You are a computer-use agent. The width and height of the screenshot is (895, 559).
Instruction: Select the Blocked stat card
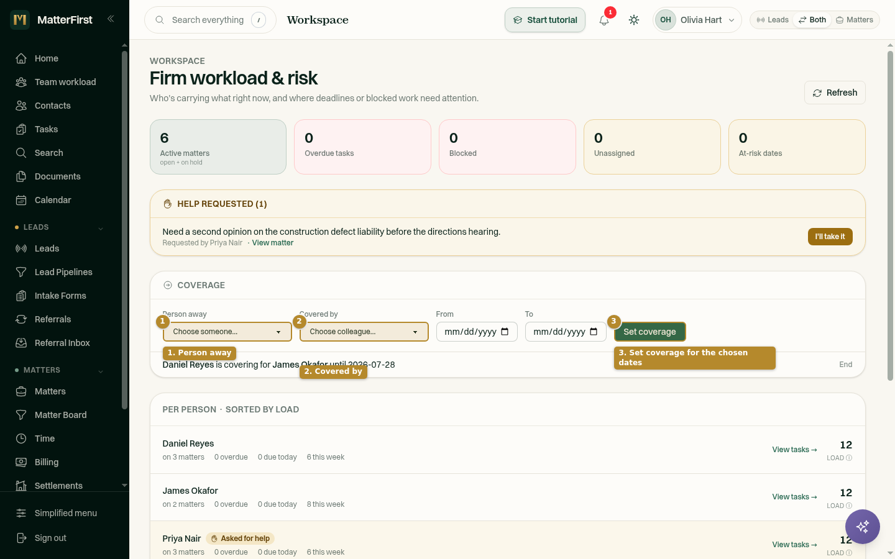click(507, 147)
